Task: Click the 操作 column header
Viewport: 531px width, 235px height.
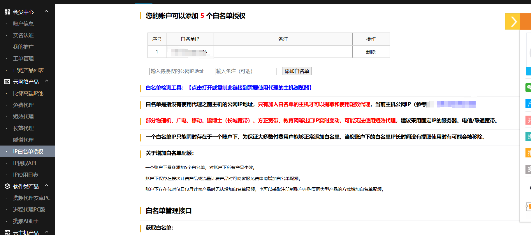Action: (371, 39)
